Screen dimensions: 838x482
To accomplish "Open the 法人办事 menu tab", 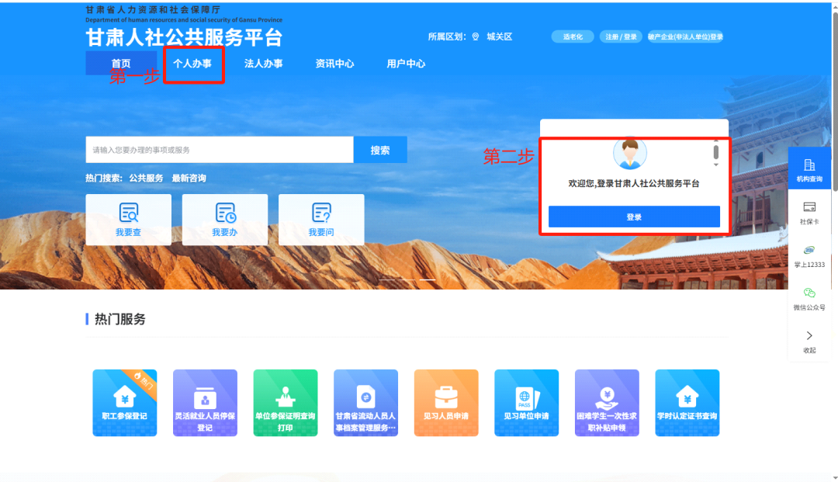I will click(264, 63).
